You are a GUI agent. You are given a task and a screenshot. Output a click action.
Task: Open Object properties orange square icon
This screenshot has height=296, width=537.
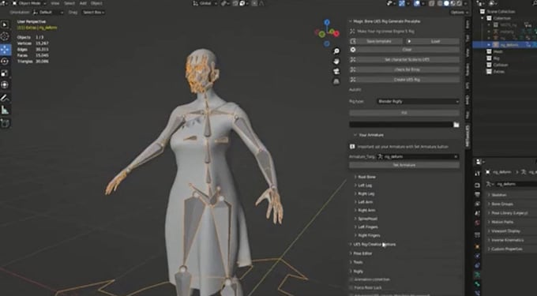click(478, 246)
